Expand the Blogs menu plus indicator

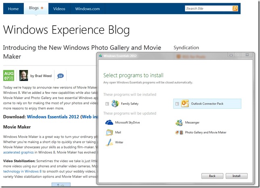coord(42,8)
